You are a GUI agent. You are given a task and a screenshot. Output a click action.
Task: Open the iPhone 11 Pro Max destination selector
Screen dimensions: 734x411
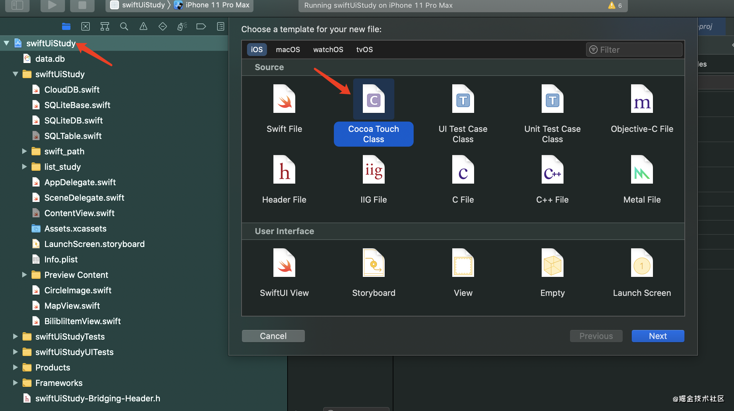212,5
